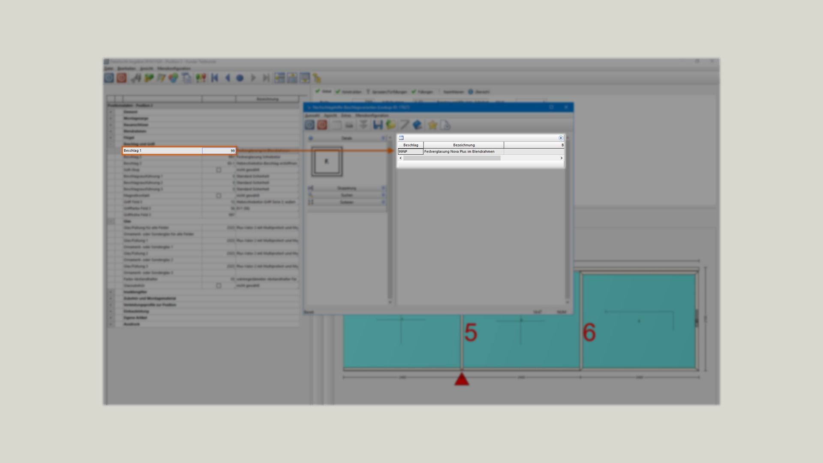Select the 99NP cell in lookup table
Image resolution: width=823 pixels, height=463 pixels.
click(x=410, y=151)
